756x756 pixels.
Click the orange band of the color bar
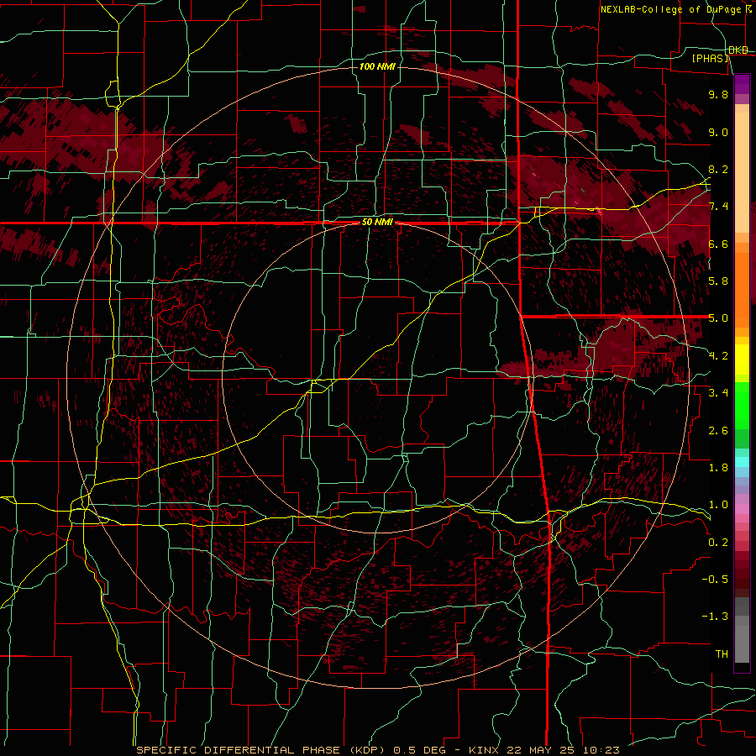click(x=742, y=290)
